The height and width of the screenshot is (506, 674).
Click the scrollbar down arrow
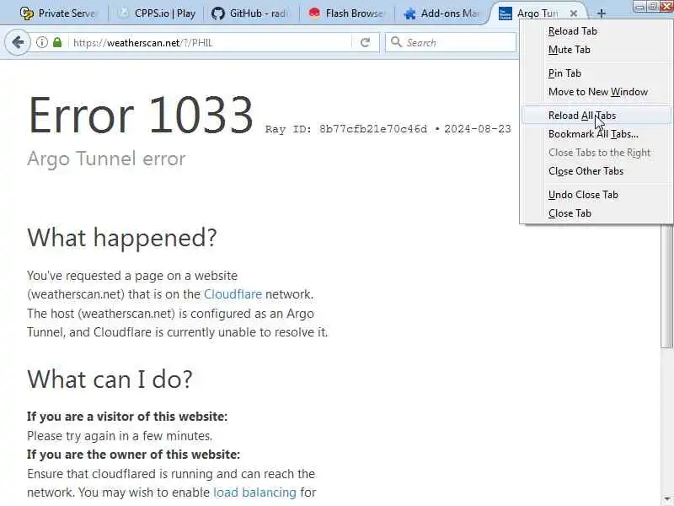[x=667, y=498]
